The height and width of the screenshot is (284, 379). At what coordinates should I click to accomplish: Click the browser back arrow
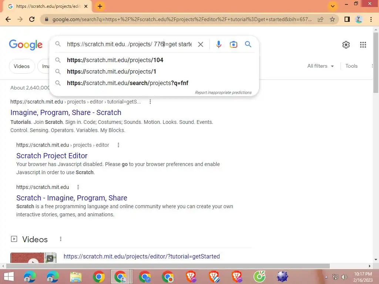pos(8,19)
